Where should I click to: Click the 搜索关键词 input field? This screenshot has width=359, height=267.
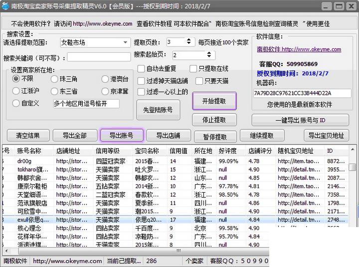(x=99, y=57)
